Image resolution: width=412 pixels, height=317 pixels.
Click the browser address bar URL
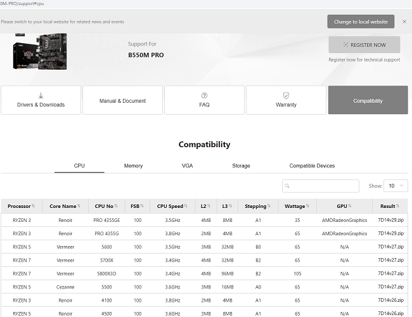click(x=22, y=4)
